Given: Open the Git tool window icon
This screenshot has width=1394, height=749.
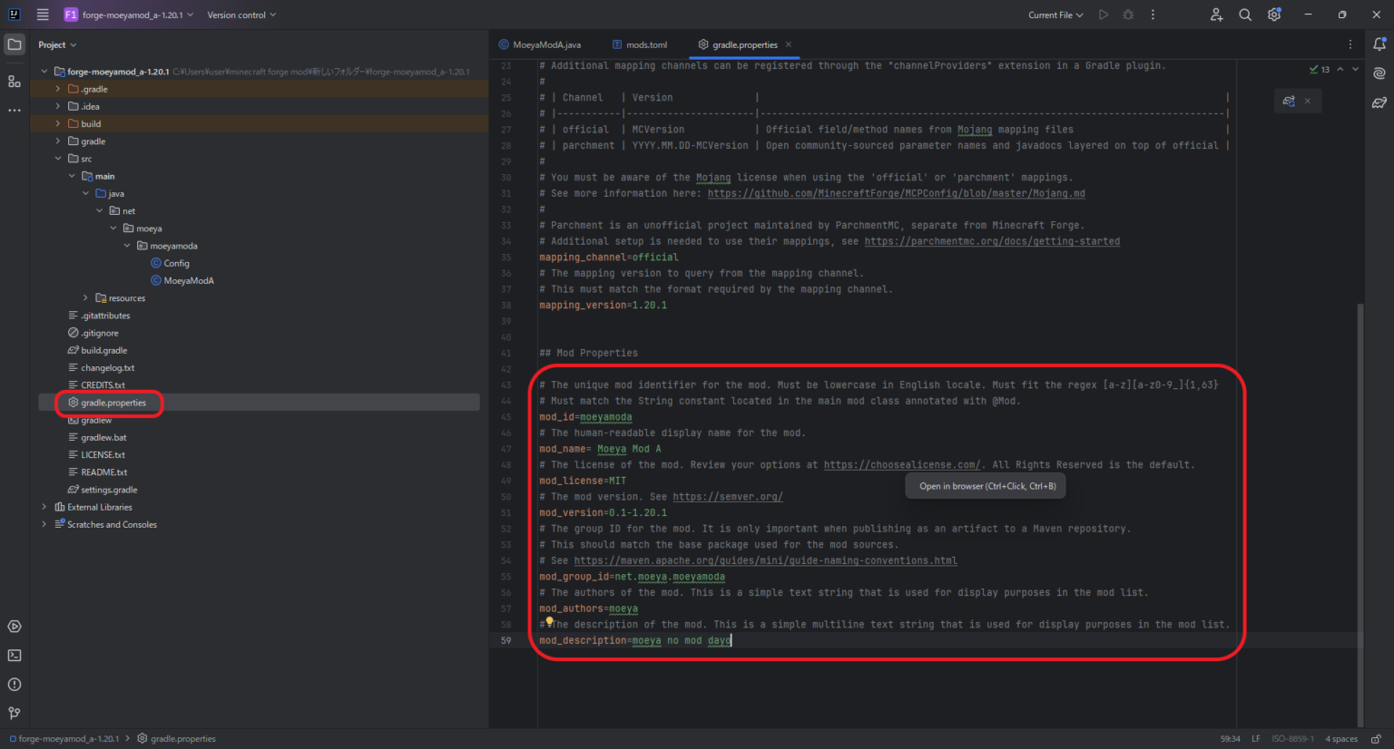Looking at the screenshot, I should point(15,714).
